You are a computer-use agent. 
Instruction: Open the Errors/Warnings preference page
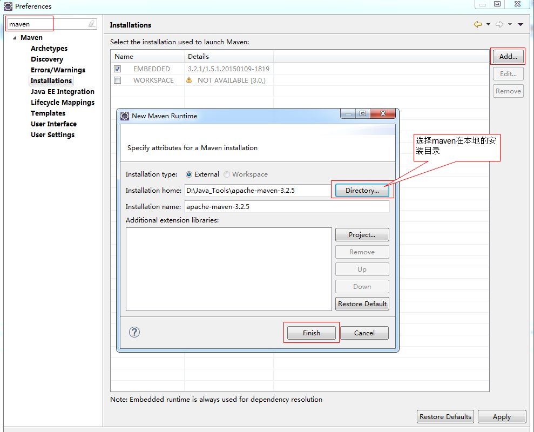pos(58,70)
